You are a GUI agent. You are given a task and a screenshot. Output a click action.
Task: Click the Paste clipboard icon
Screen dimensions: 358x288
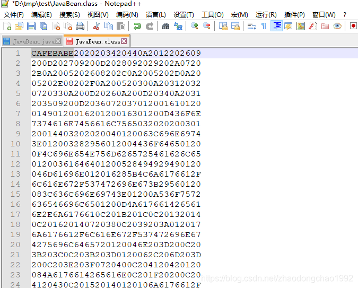[121, 26]
